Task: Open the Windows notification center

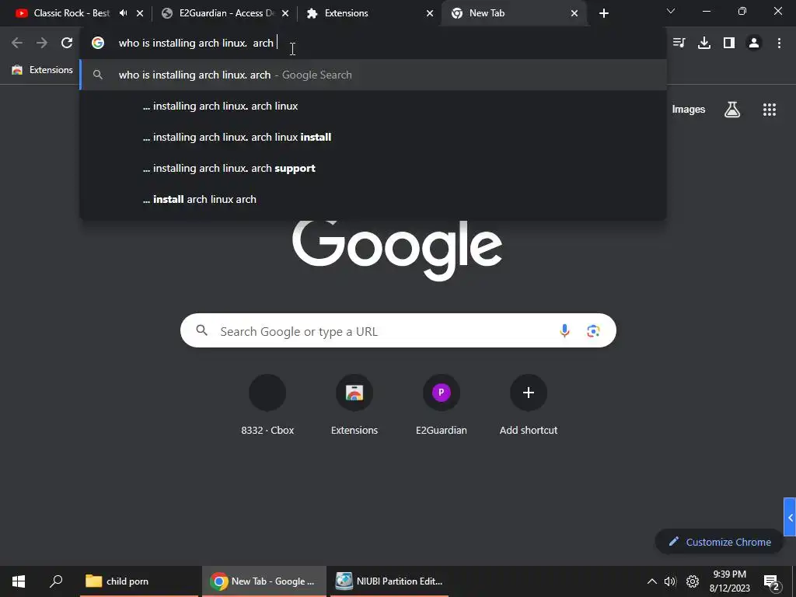Action: [x=771, y=581]
